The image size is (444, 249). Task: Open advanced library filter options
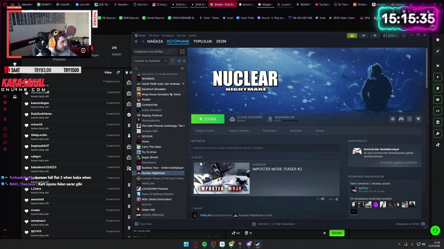pyautogui.click(x=182, y=68)
